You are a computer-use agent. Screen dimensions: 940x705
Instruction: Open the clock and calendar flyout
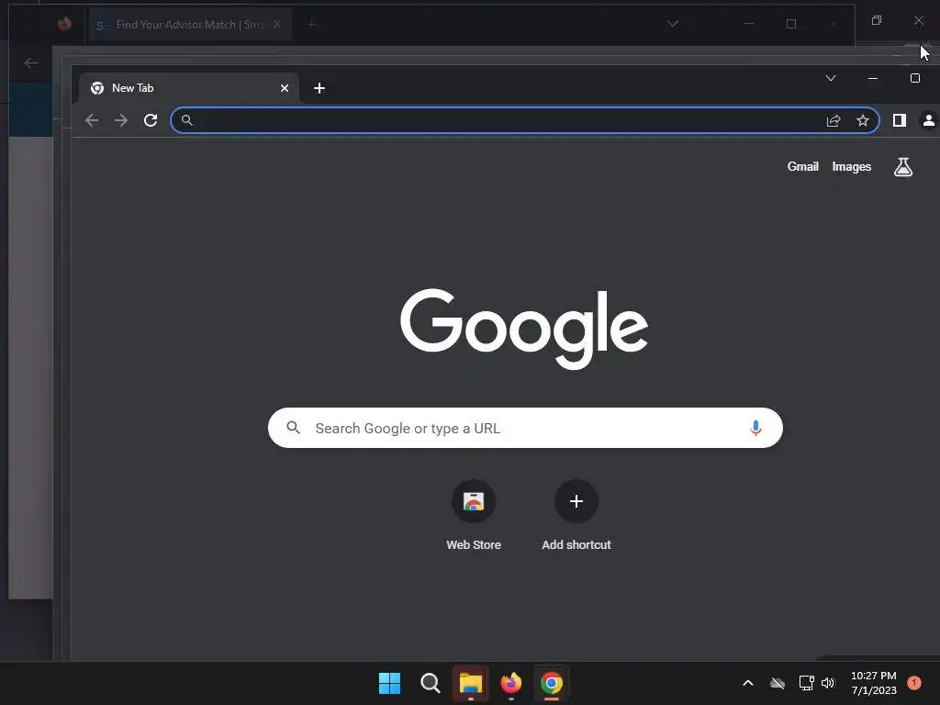coord(874,683)
